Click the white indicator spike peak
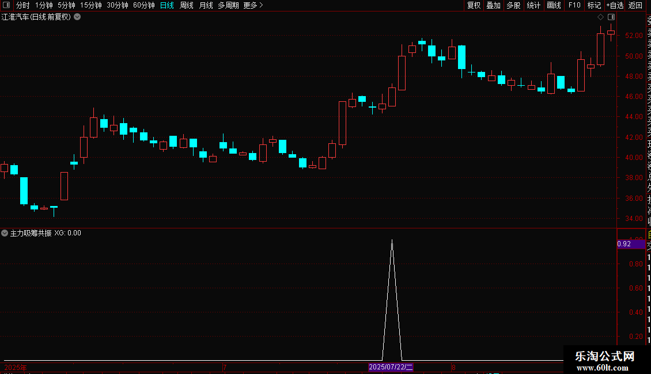This screenshot has height=374, width=651. click(392, 241)
